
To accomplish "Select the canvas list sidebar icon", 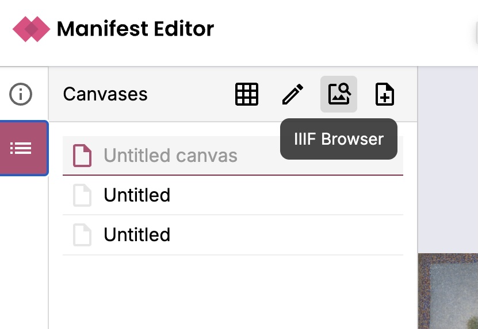I will click(x=21, y=148).
